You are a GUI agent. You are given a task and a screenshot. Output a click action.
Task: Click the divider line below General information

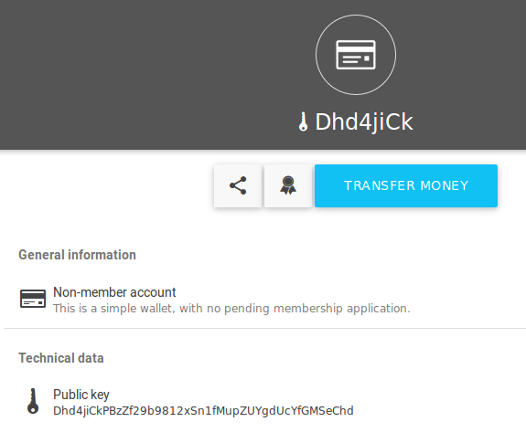tap(264, 329)
